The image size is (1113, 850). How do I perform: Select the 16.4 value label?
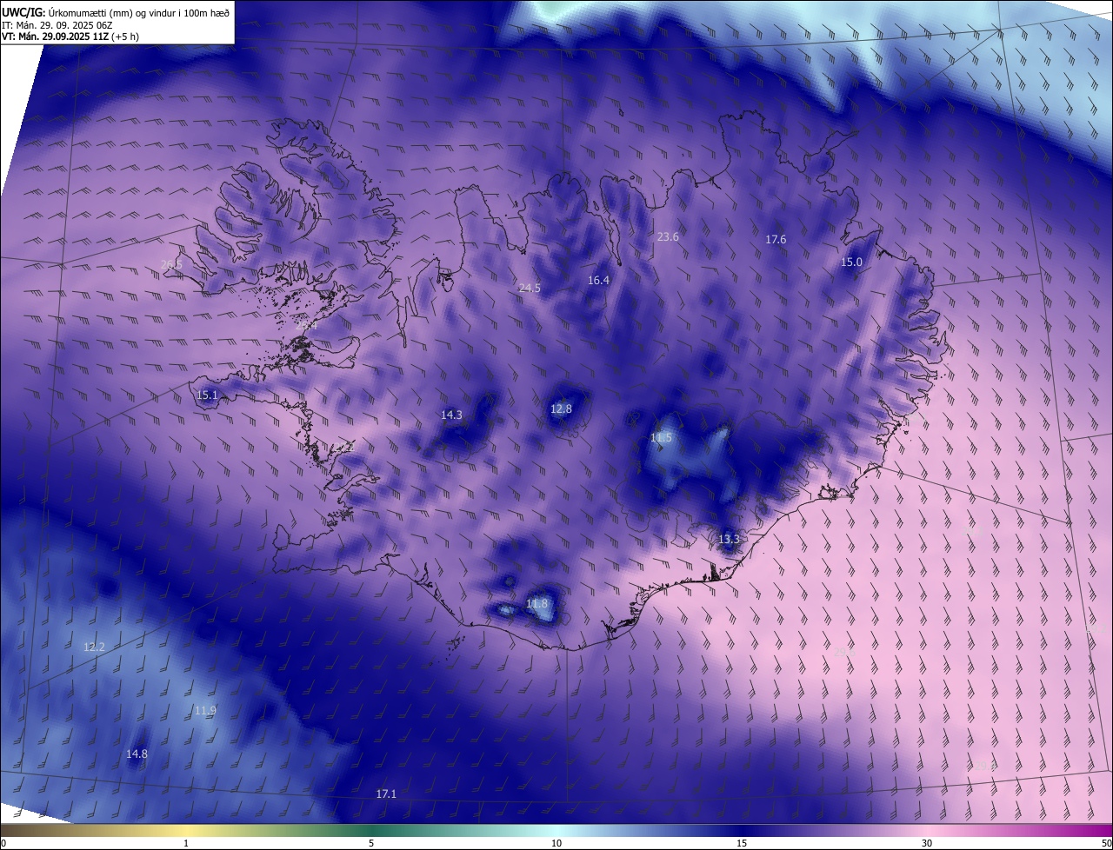[598, 280]
